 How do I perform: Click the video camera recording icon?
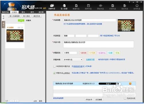[52, 6]
